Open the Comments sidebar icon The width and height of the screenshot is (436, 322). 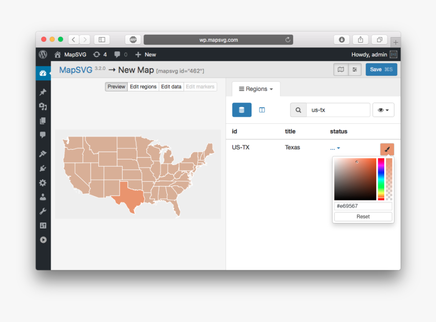(x=43, y=135)
